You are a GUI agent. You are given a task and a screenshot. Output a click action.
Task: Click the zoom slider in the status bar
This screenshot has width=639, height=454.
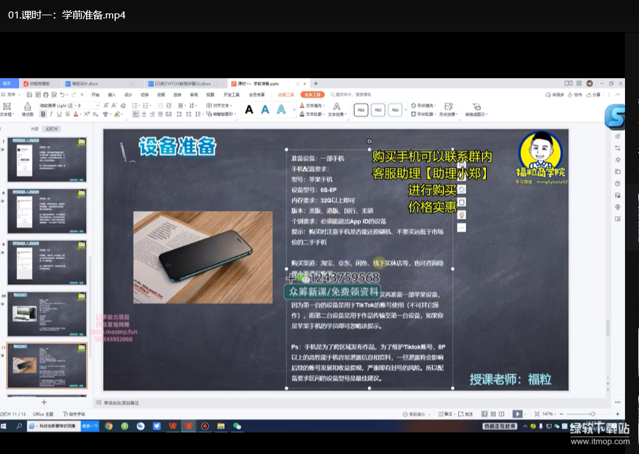(x=592, y=414)
